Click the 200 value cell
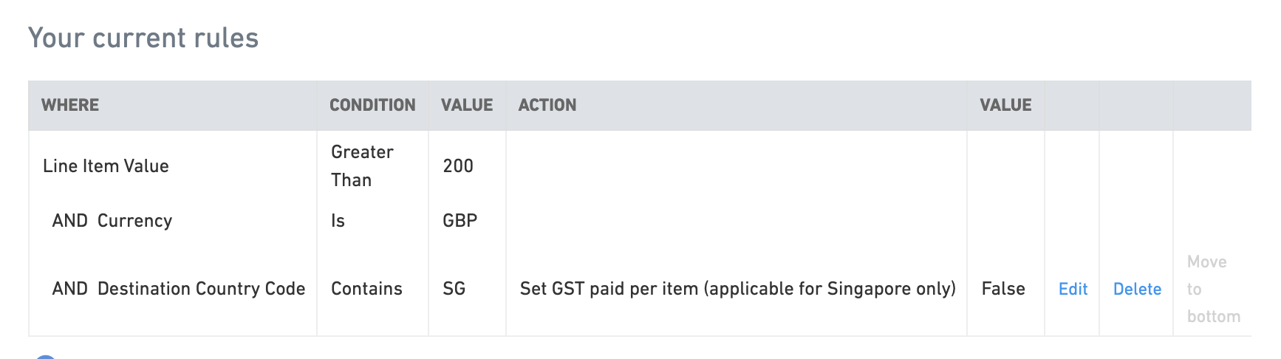 (x=458, y=166)
